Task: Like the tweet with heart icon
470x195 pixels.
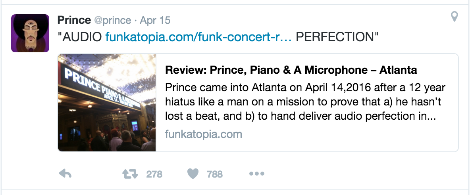Action: click(x=193, y=174)
